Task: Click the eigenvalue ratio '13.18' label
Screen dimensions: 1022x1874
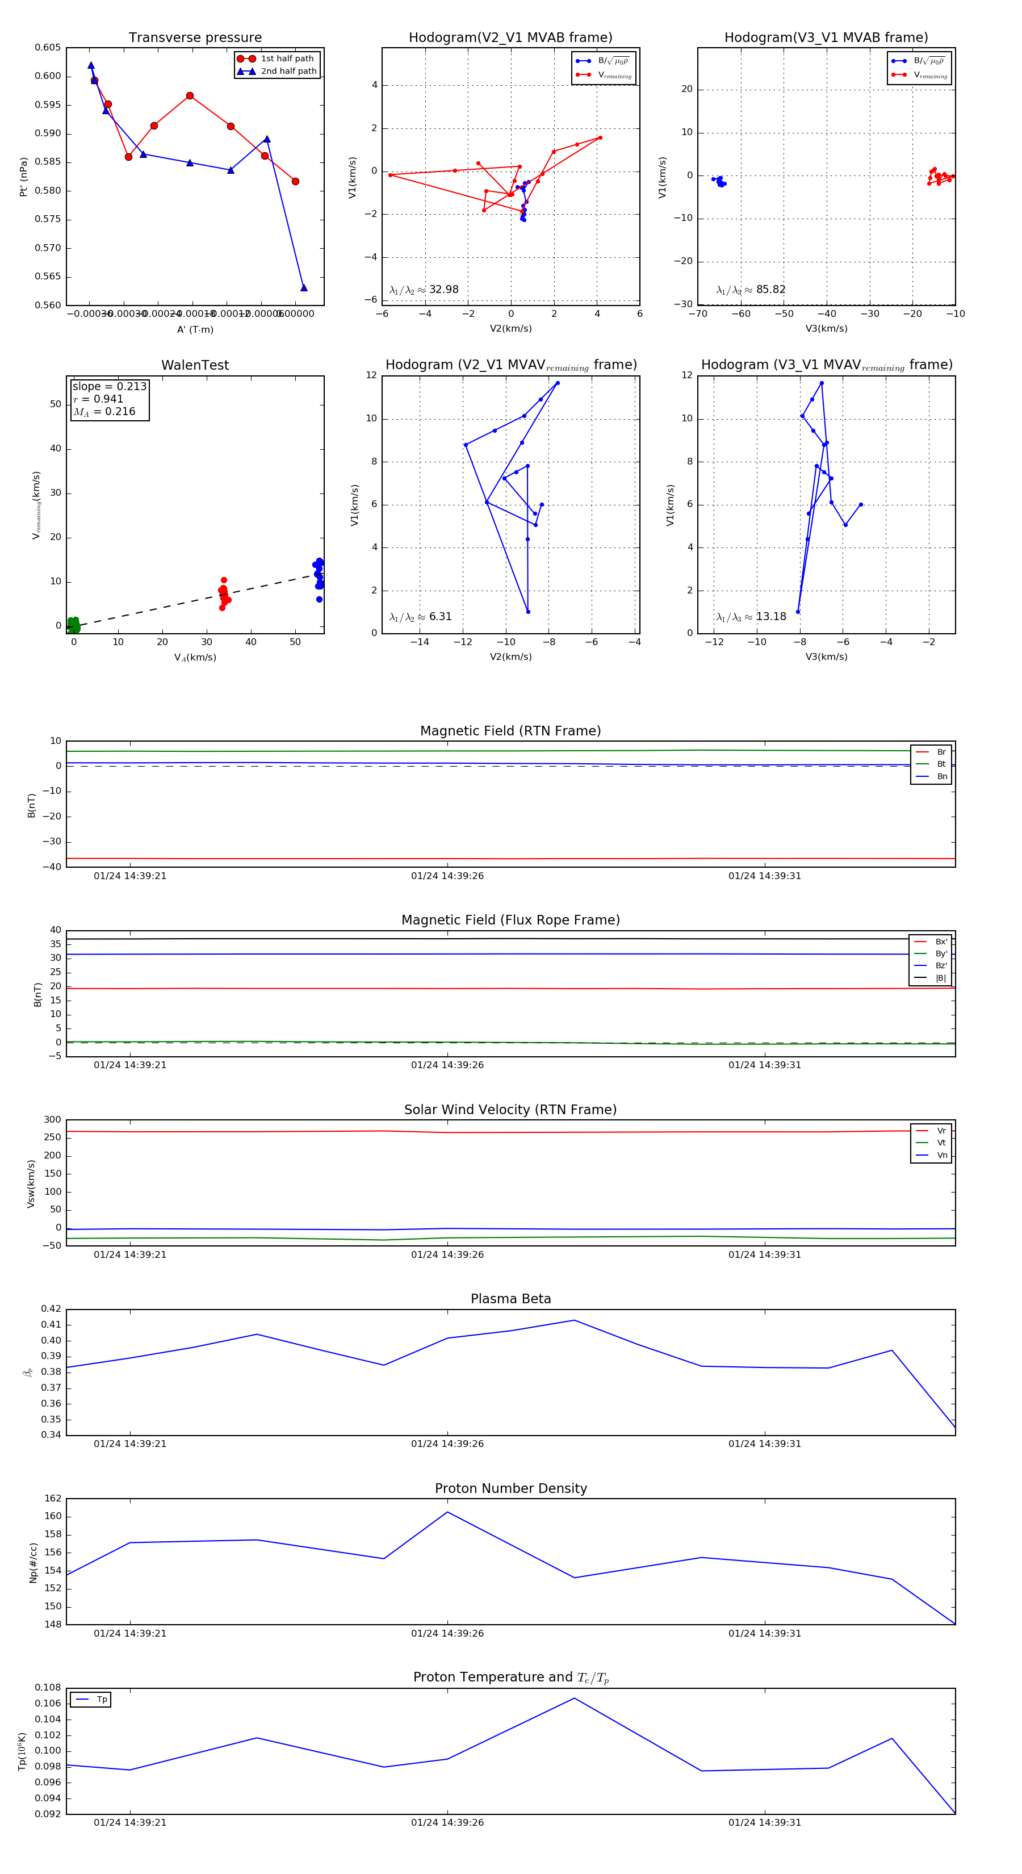Action: coord(751,617)
